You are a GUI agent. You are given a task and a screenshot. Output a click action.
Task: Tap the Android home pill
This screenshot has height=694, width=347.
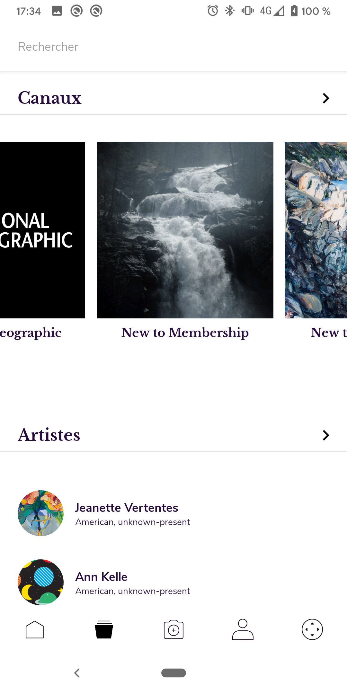coord(173,673)
